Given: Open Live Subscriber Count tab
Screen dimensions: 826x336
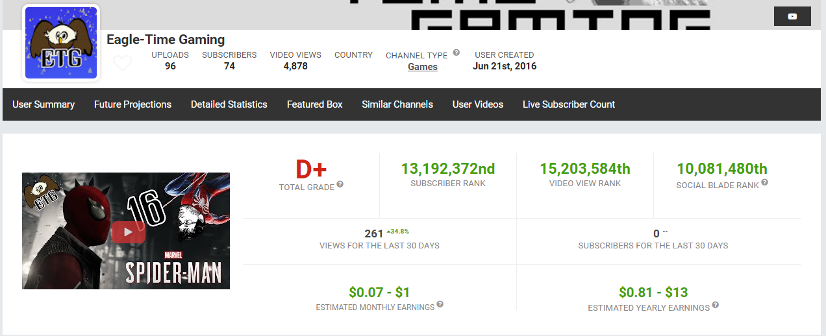Looking at the screenshot, I should pos(569,104).
